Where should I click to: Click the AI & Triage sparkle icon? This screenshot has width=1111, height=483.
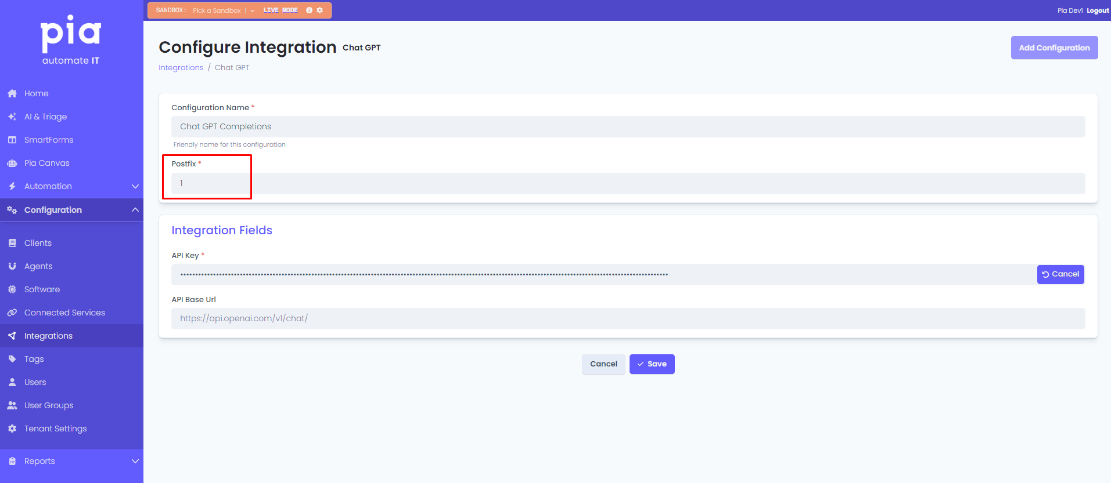click(x=12, y=117)
